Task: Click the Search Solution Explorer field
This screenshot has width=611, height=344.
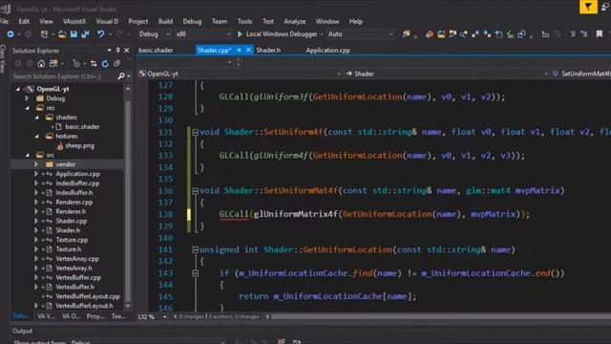Action: [64, 76]
